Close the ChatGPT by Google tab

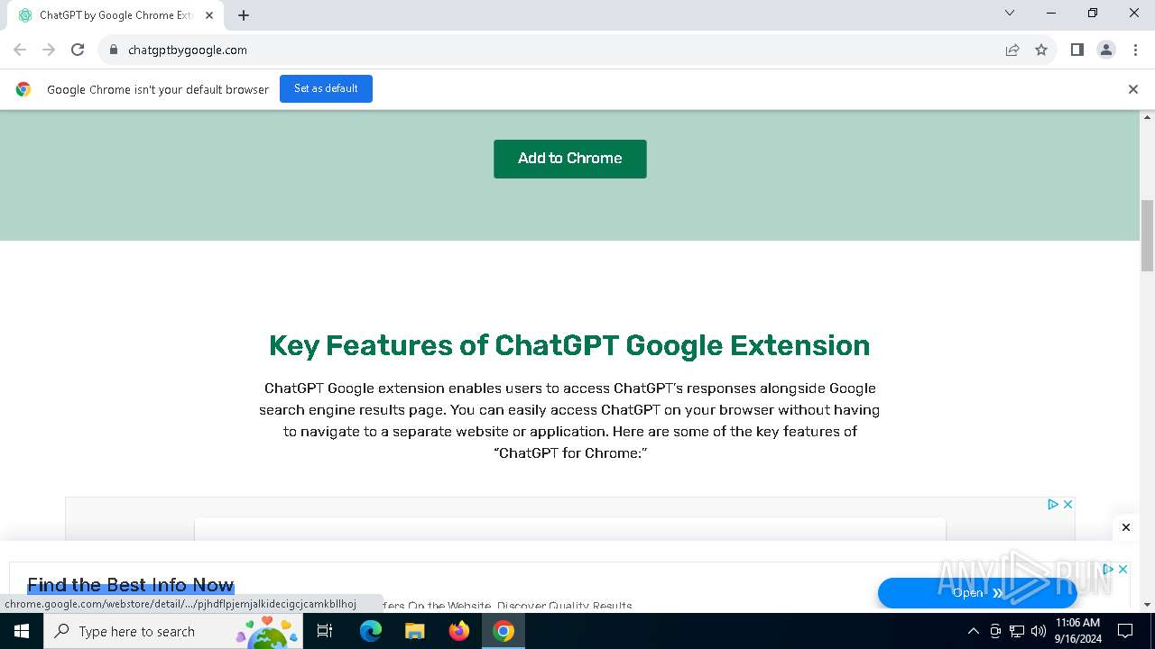(209, 15)
